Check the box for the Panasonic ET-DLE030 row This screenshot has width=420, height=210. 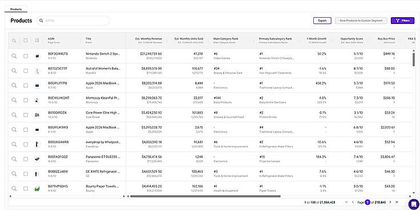[26, 159]
